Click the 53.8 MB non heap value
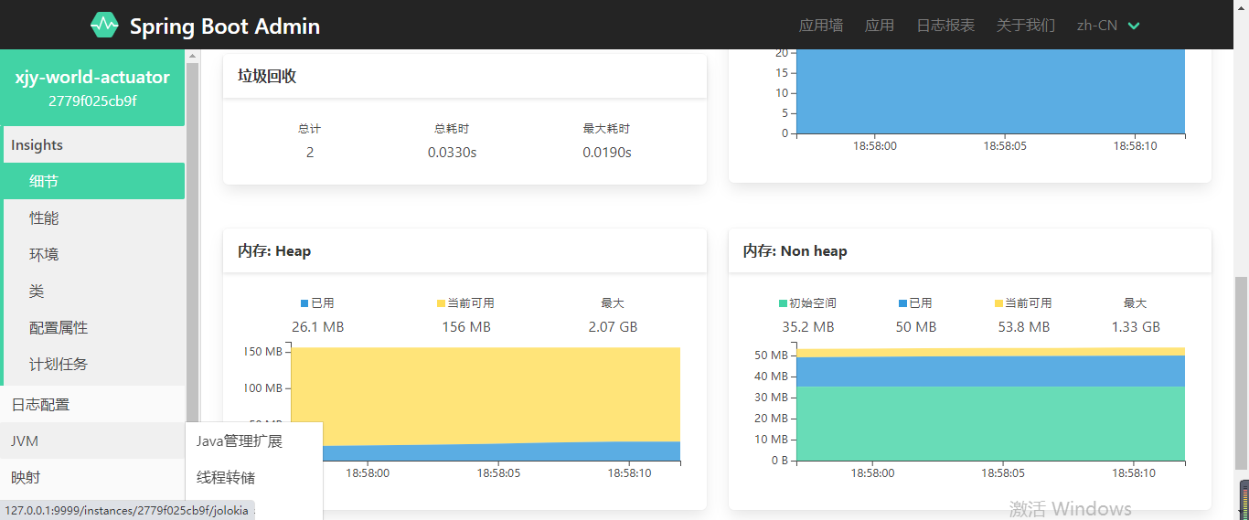This screenshot has height=520, width=1249. point(1023,326)
